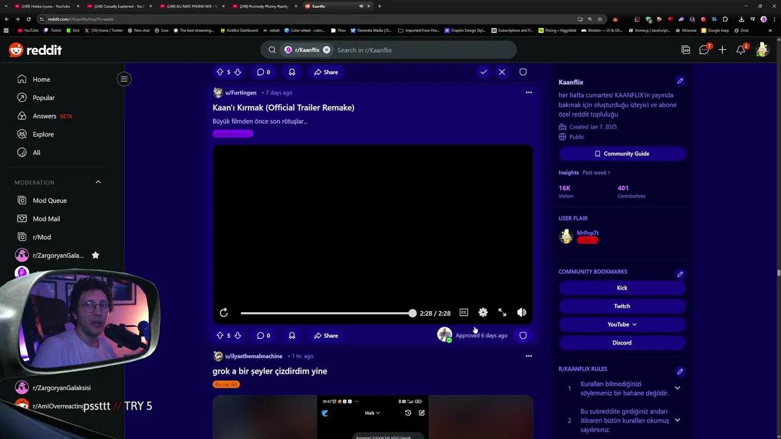
Task: Expand the YouTube bookmark dropdown
Action: pos(622,324)
